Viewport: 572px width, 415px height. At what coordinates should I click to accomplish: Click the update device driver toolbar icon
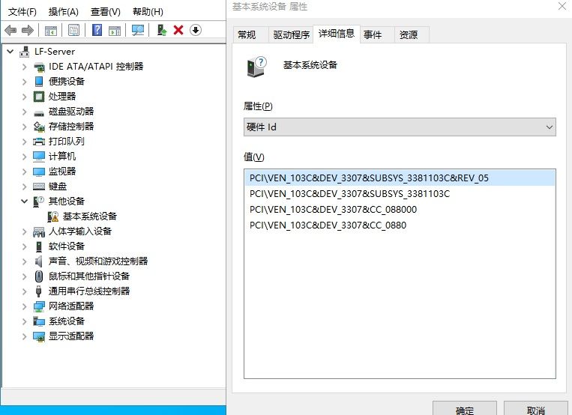[162, 30]
